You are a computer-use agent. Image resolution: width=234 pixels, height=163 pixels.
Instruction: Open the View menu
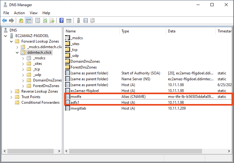33,13
